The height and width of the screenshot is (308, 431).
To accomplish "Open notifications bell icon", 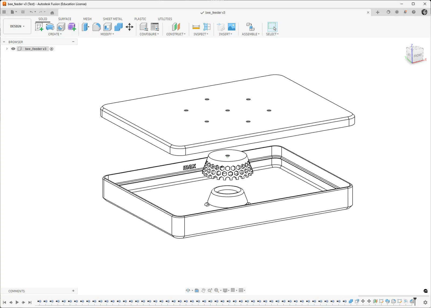I will 405,12.
